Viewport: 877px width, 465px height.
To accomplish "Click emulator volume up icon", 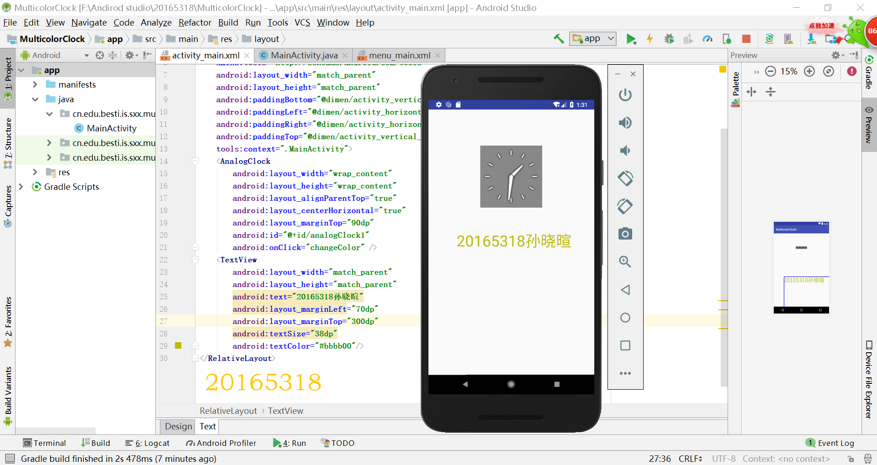I will [x=625, y=123].
